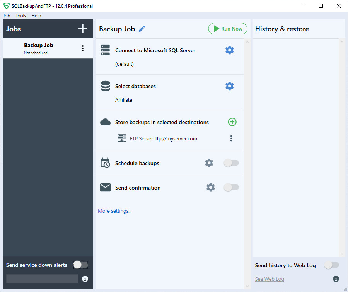Screen dimensions: 348x292
Task: Click the History & restore heading
Action: pos(282,29)
